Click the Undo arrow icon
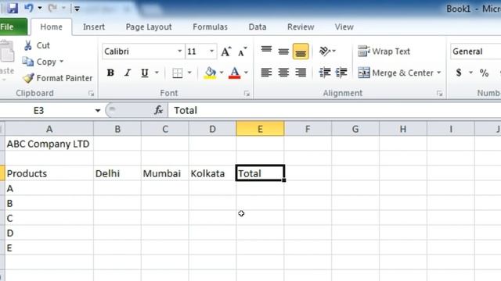Screen dimensions: 501x281 point(29,8)
